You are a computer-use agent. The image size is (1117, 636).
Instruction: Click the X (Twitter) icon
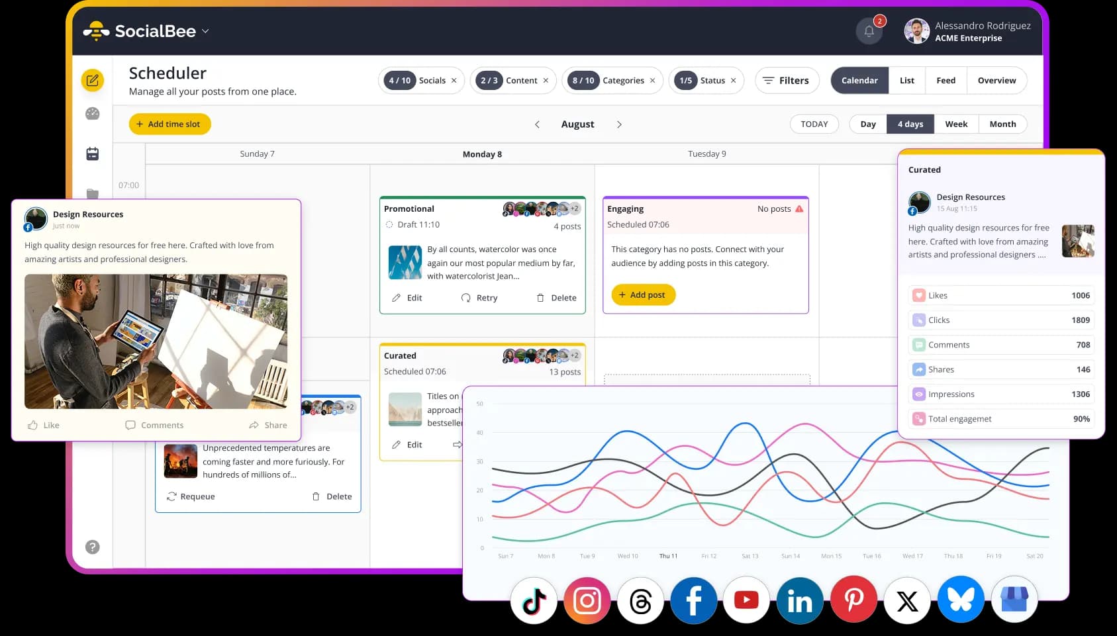pos(907,601)
